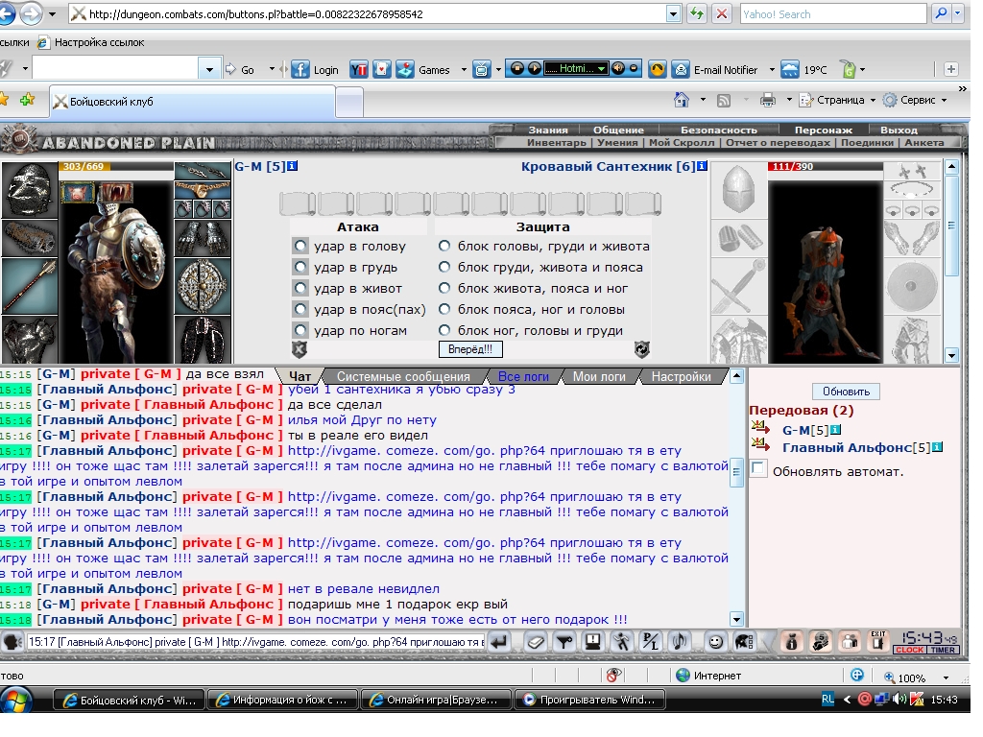This screenshot has width=983, height=737.
Task: Toggle the sound note icon in chat toolbar
Action: pyautogui.click(x=680, y=642)
